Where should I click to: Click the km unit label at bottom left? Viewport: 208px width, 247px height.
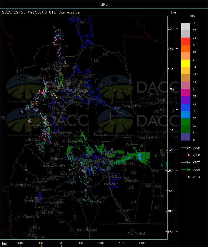4,244
